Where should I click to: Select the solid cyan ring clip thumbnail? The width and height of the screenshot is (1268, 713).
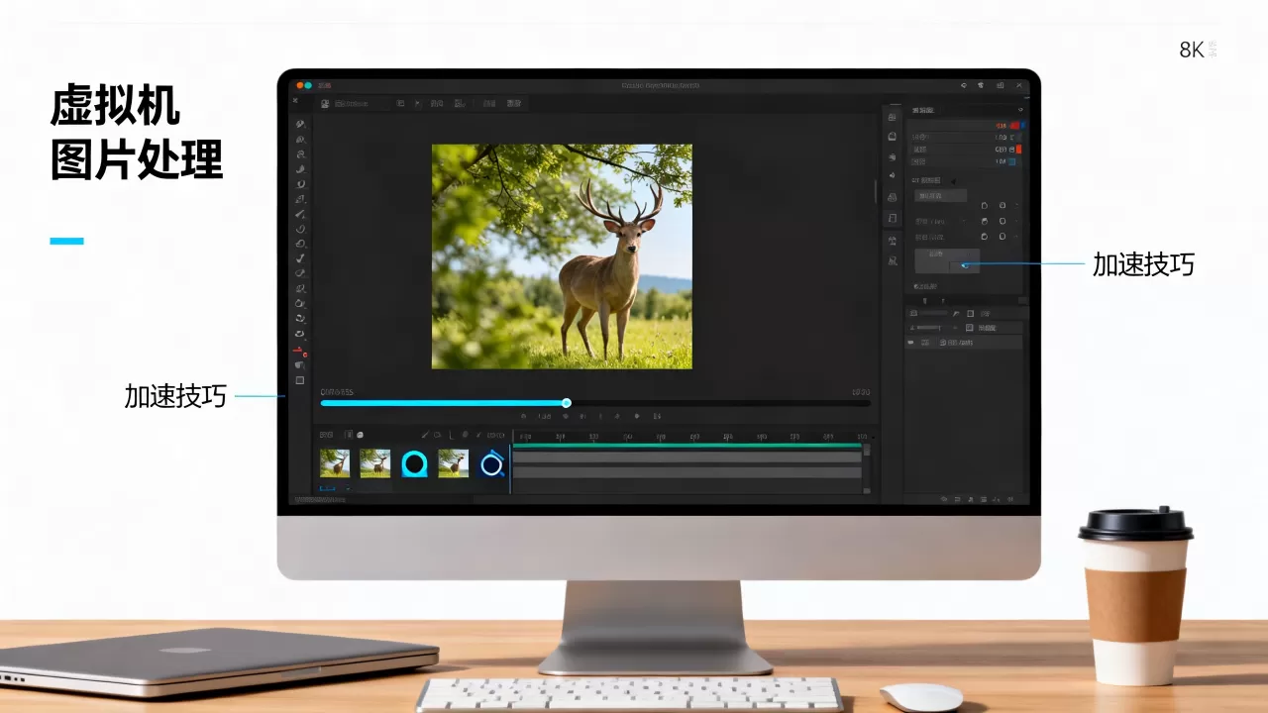pyautogui.click(x=414, y=463)
